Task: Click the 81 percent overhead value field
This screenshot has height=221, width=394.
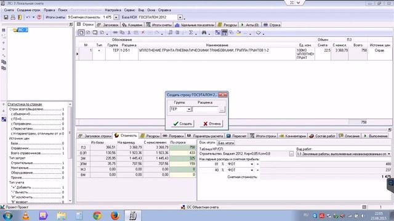Action: 209,164
